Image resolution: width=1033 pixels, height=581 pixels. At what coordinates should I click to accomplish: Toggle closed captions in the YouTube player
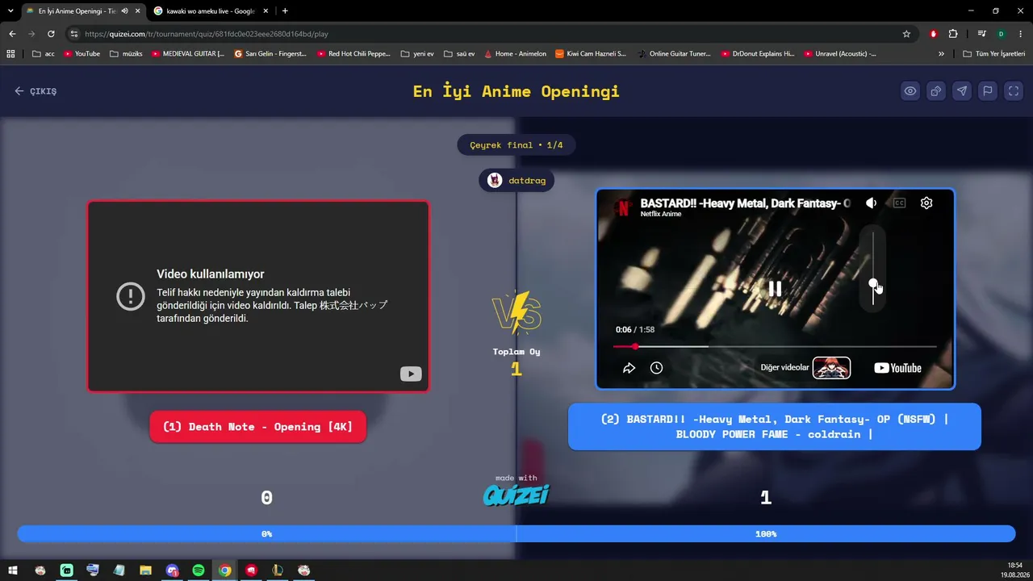coord(899,203)
